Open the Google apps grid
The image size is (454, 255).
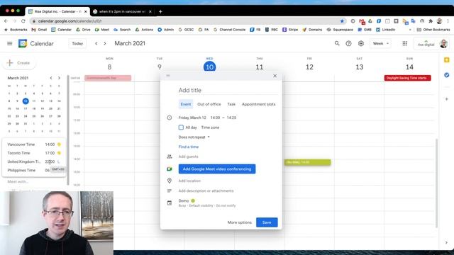405,43
